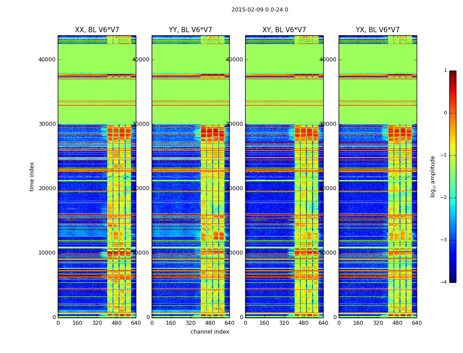The image size is (463, 353).
Task: Select the colorbar tick label "0"
Action: tap(445, 113)
